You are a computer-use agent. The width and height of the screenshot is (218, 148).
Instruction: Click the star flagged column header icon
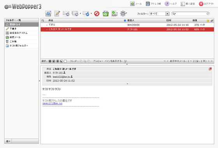208,21
